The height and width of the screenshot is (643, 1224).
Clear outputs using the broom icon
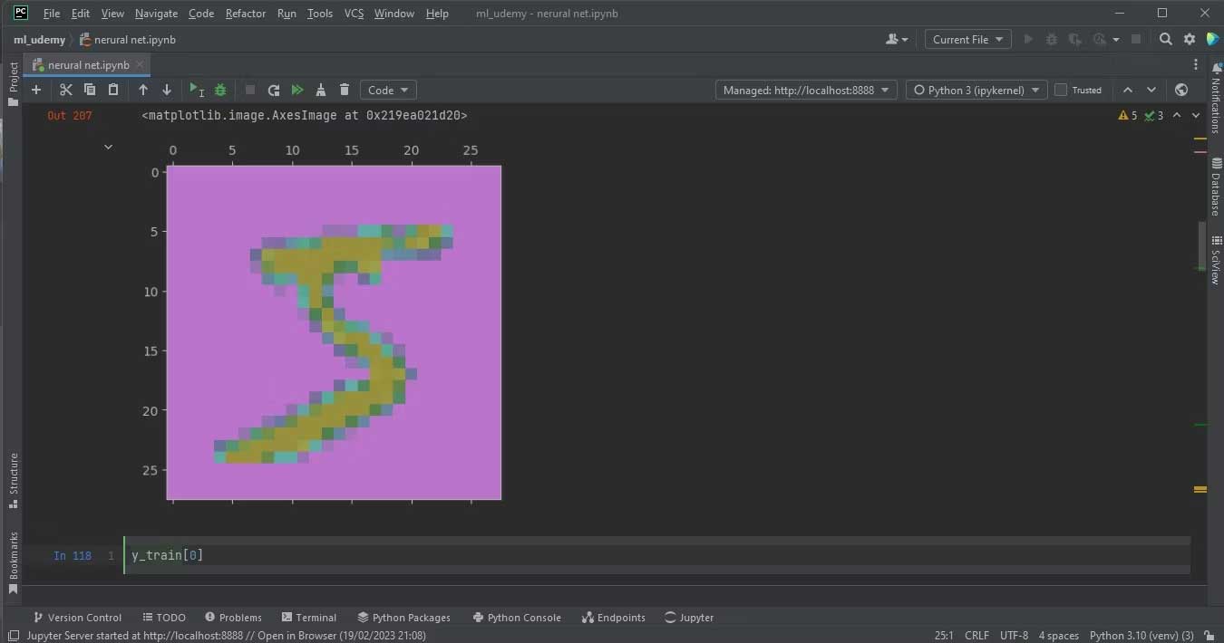point(321,90)
